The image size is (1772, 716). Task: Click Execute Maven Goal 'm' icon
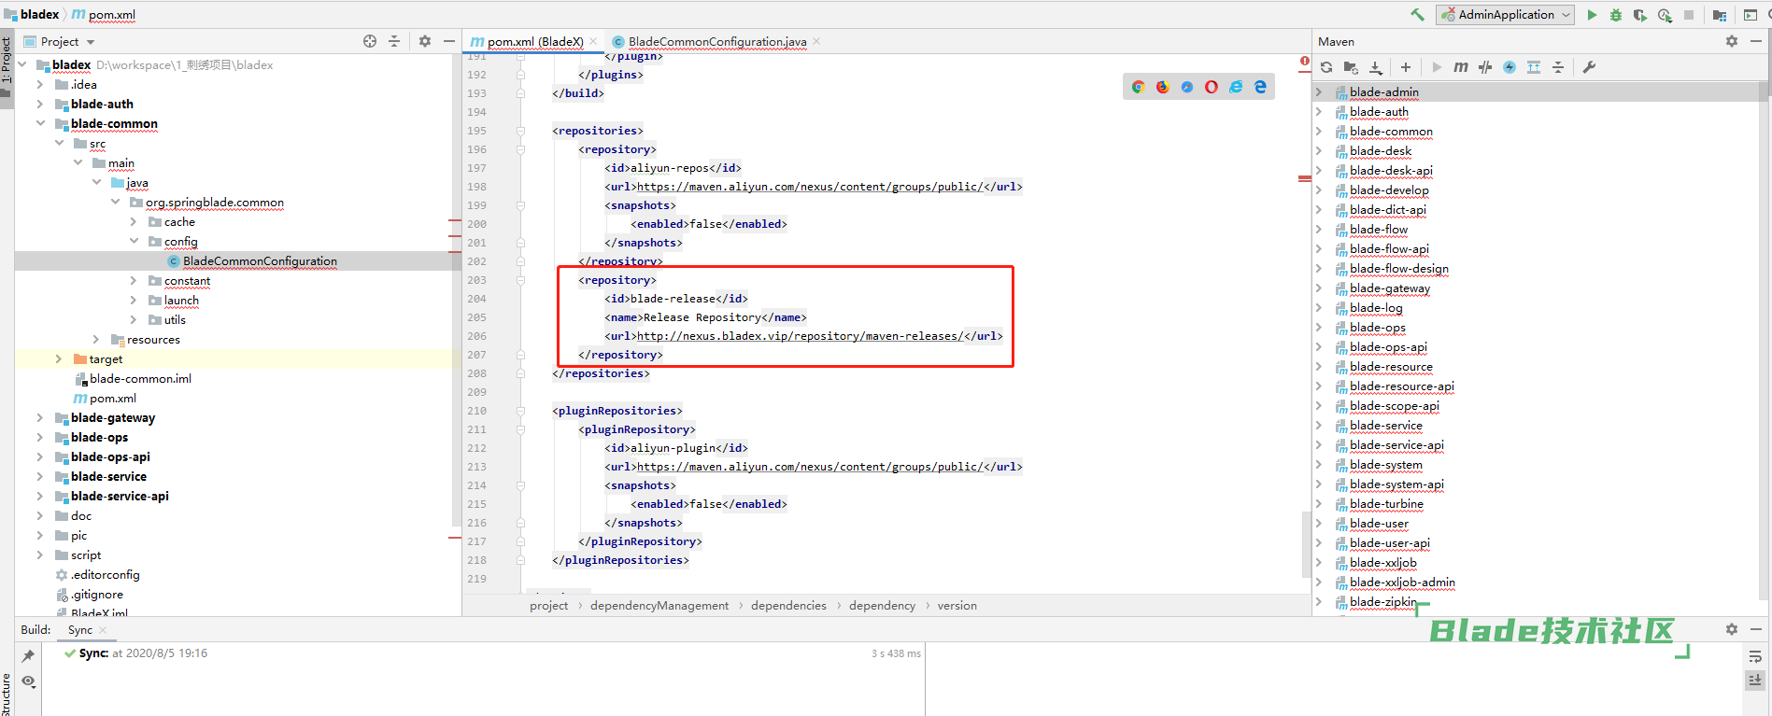[1461, 67]
